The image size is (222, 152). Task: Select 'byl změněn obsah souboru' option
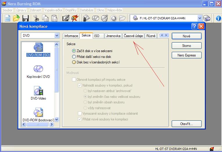coord(85,102)
